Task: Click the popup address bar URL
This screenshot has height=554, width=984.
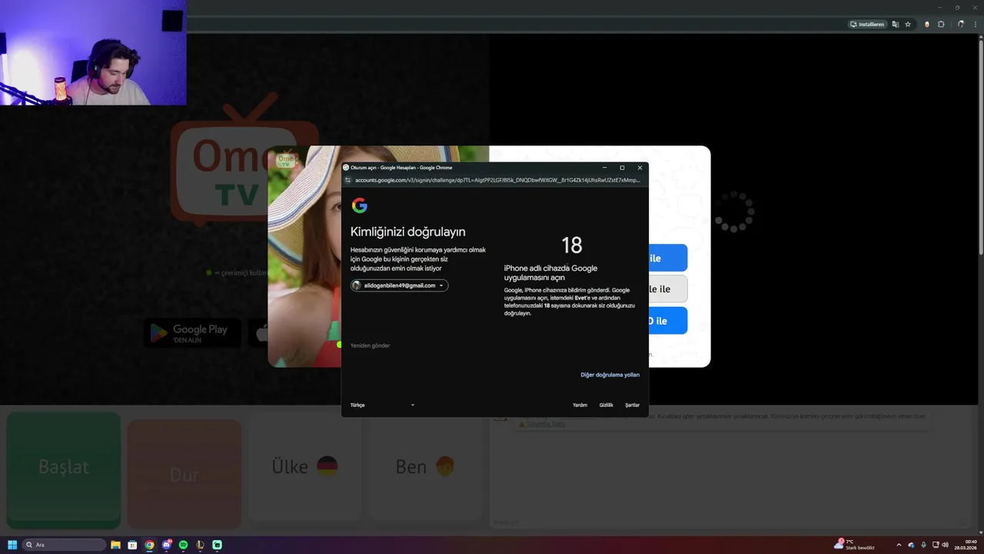Action: (497, 180)
